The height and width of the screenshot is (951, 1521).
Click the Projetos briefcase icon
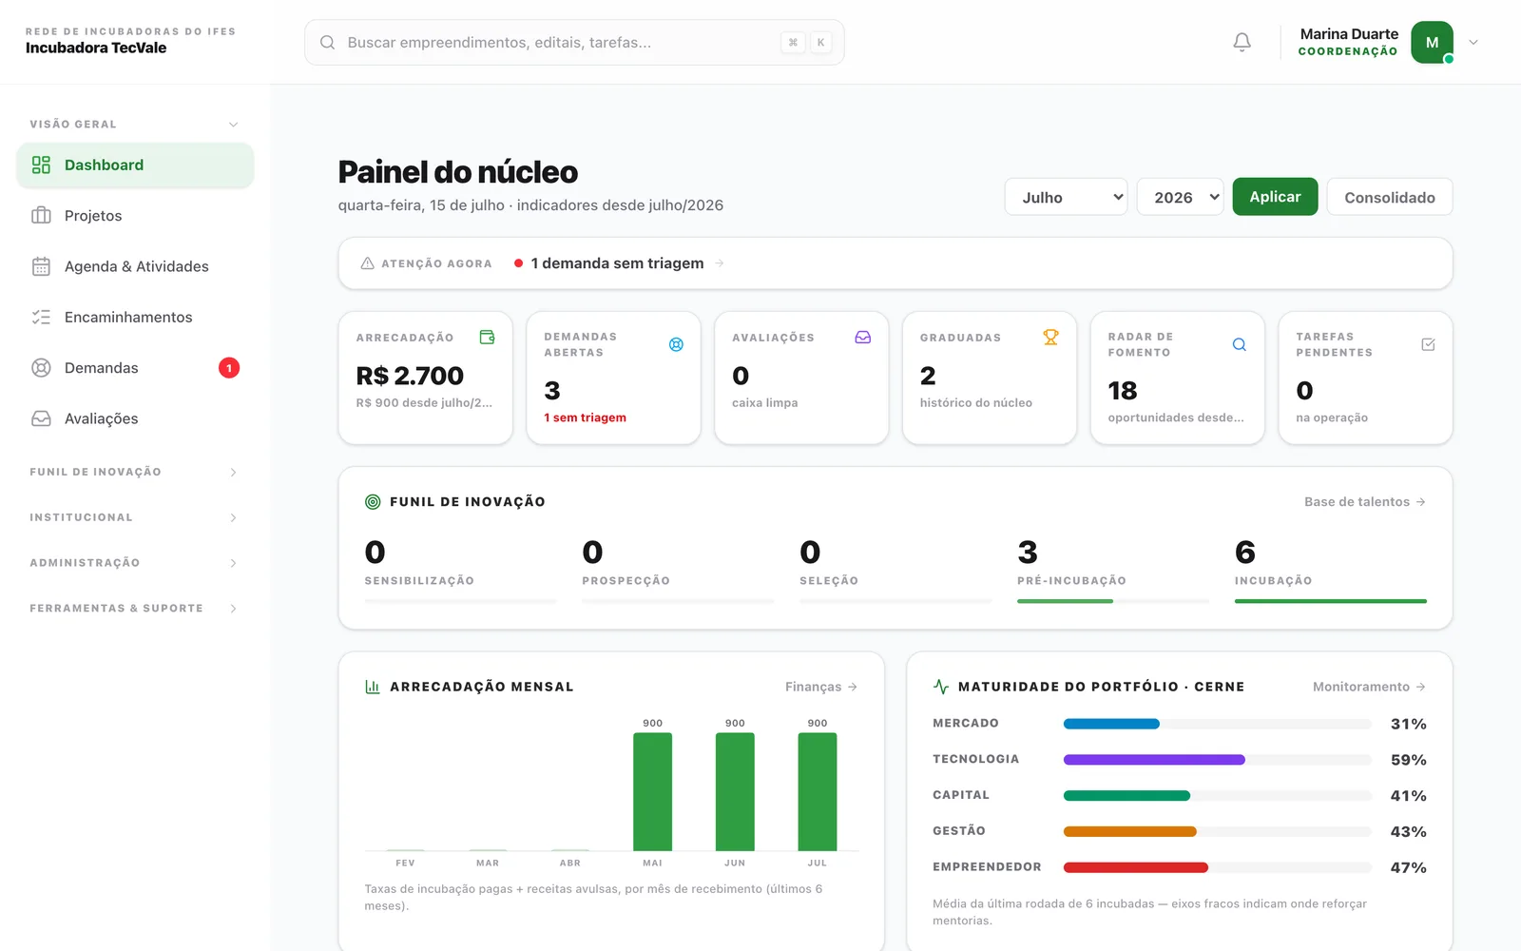tap(41, 216)
